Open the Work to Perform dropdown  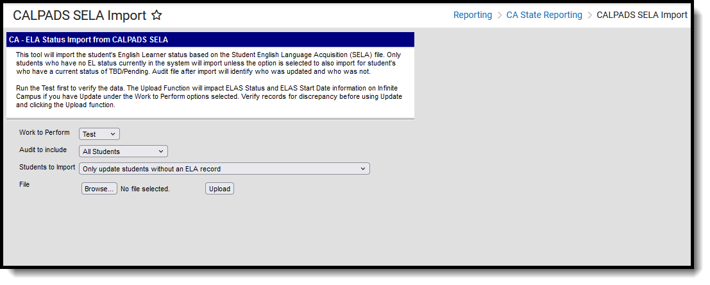click(x=99, y=134)
